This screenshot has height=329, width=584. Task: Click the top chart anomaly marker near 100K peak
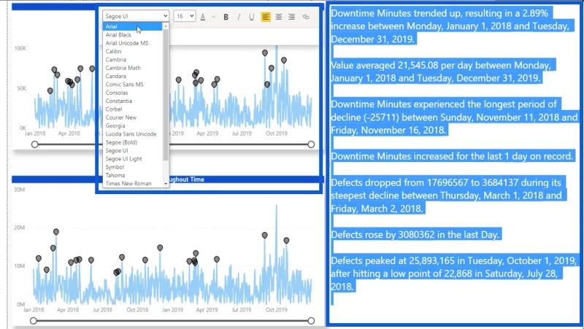265,53
